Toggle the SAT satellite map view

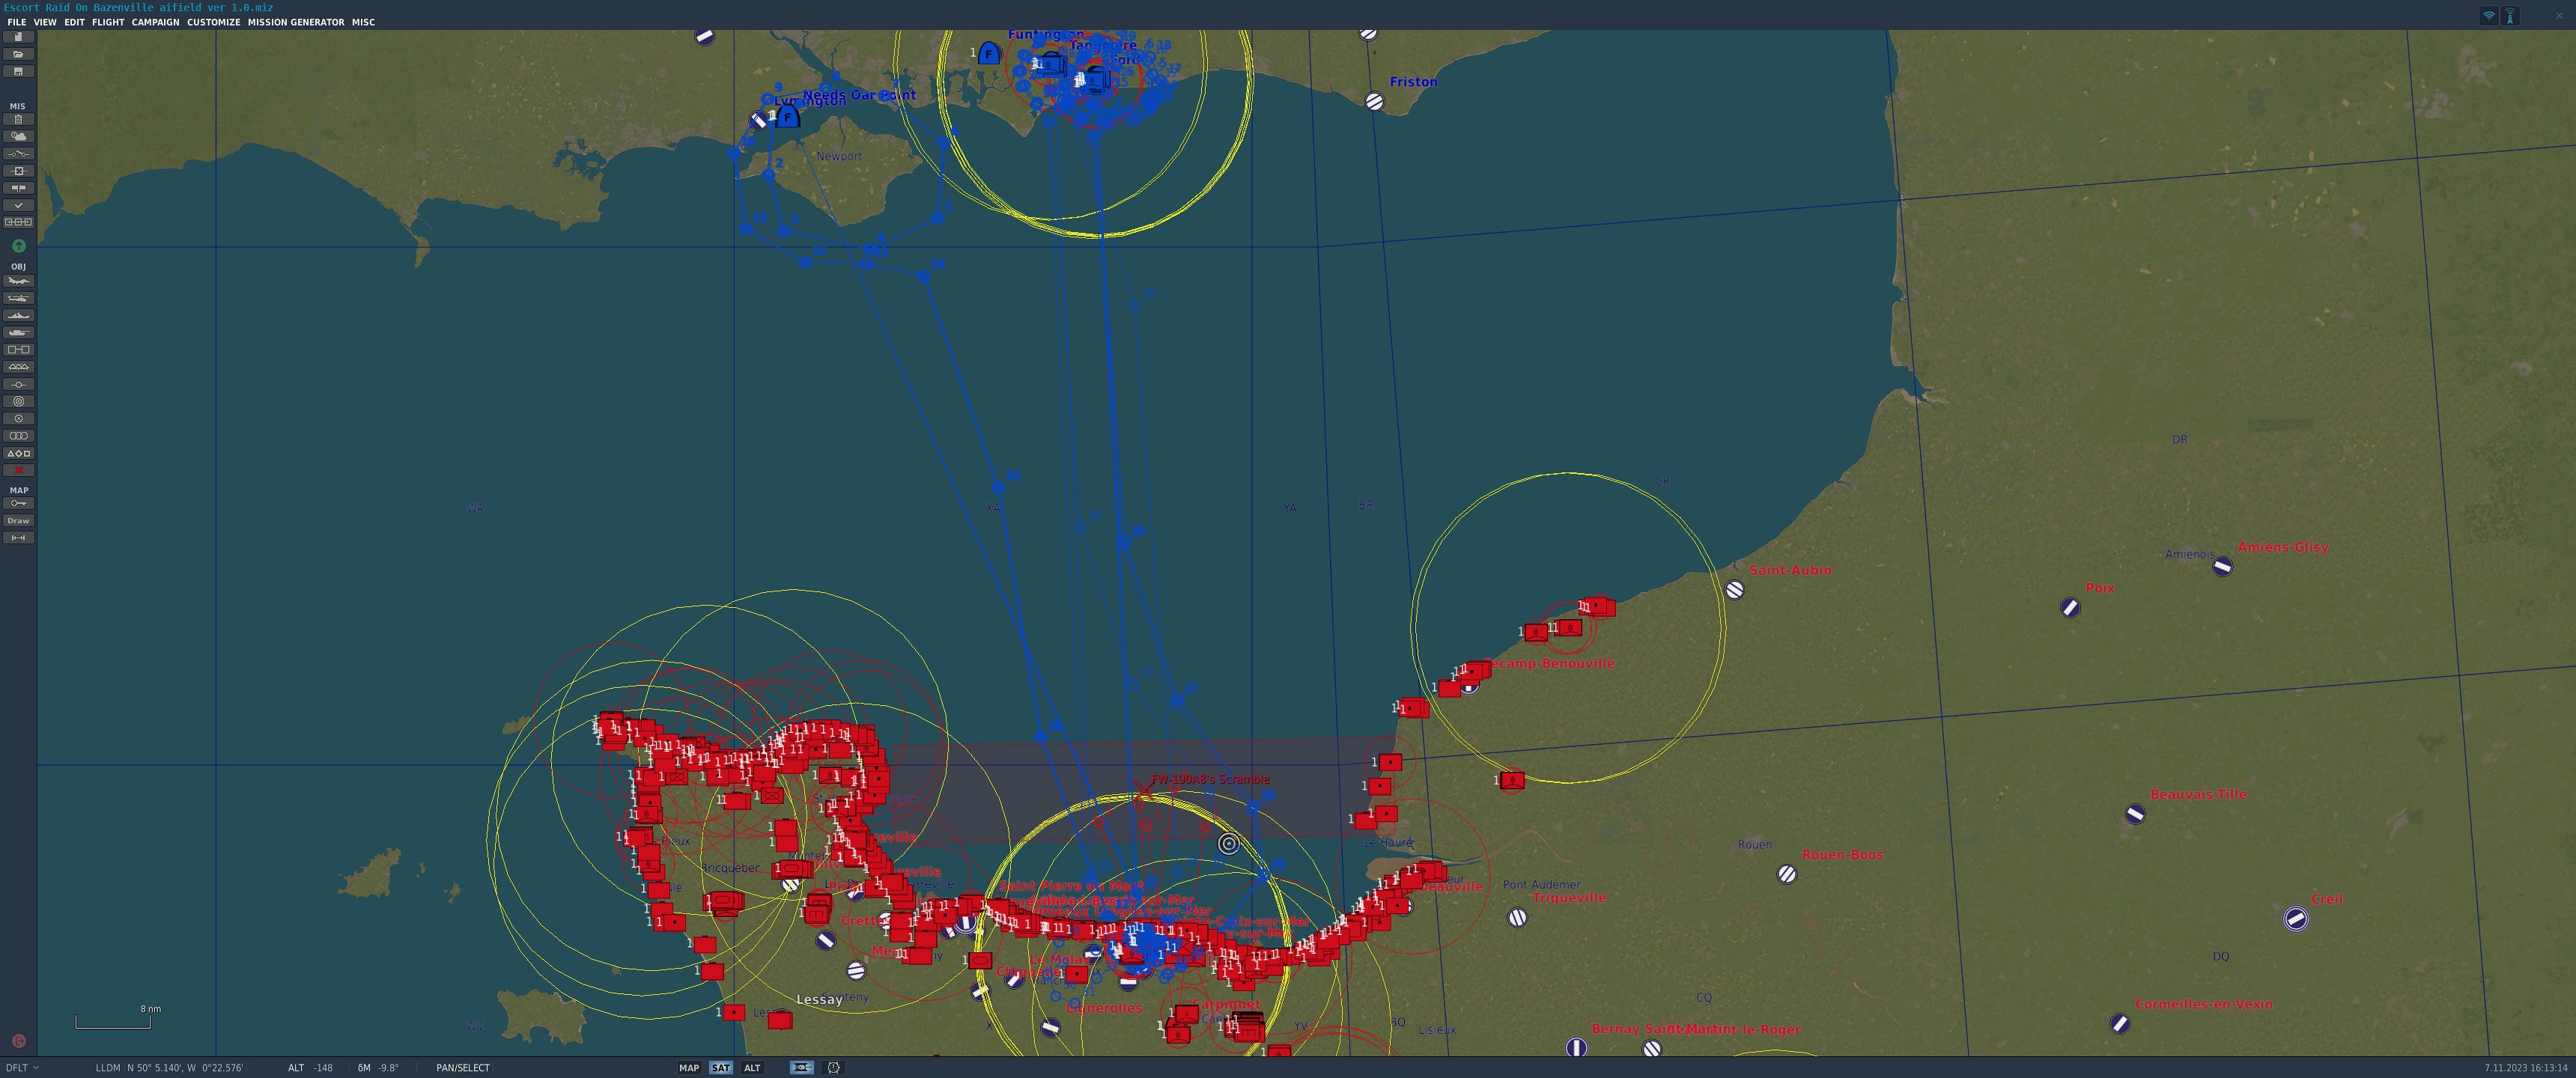pos(720,1067)
